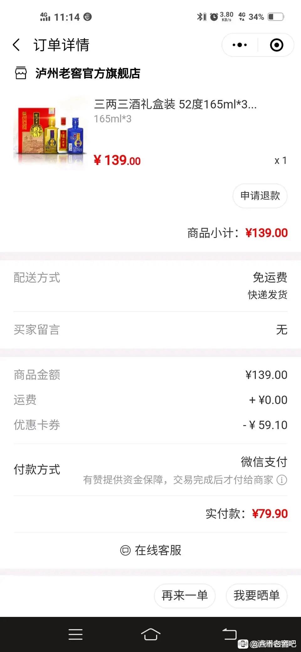This screenshot has width=301, height=652.
Task: Tap the back arrow next to 订单详情
Action: [16, 45]
